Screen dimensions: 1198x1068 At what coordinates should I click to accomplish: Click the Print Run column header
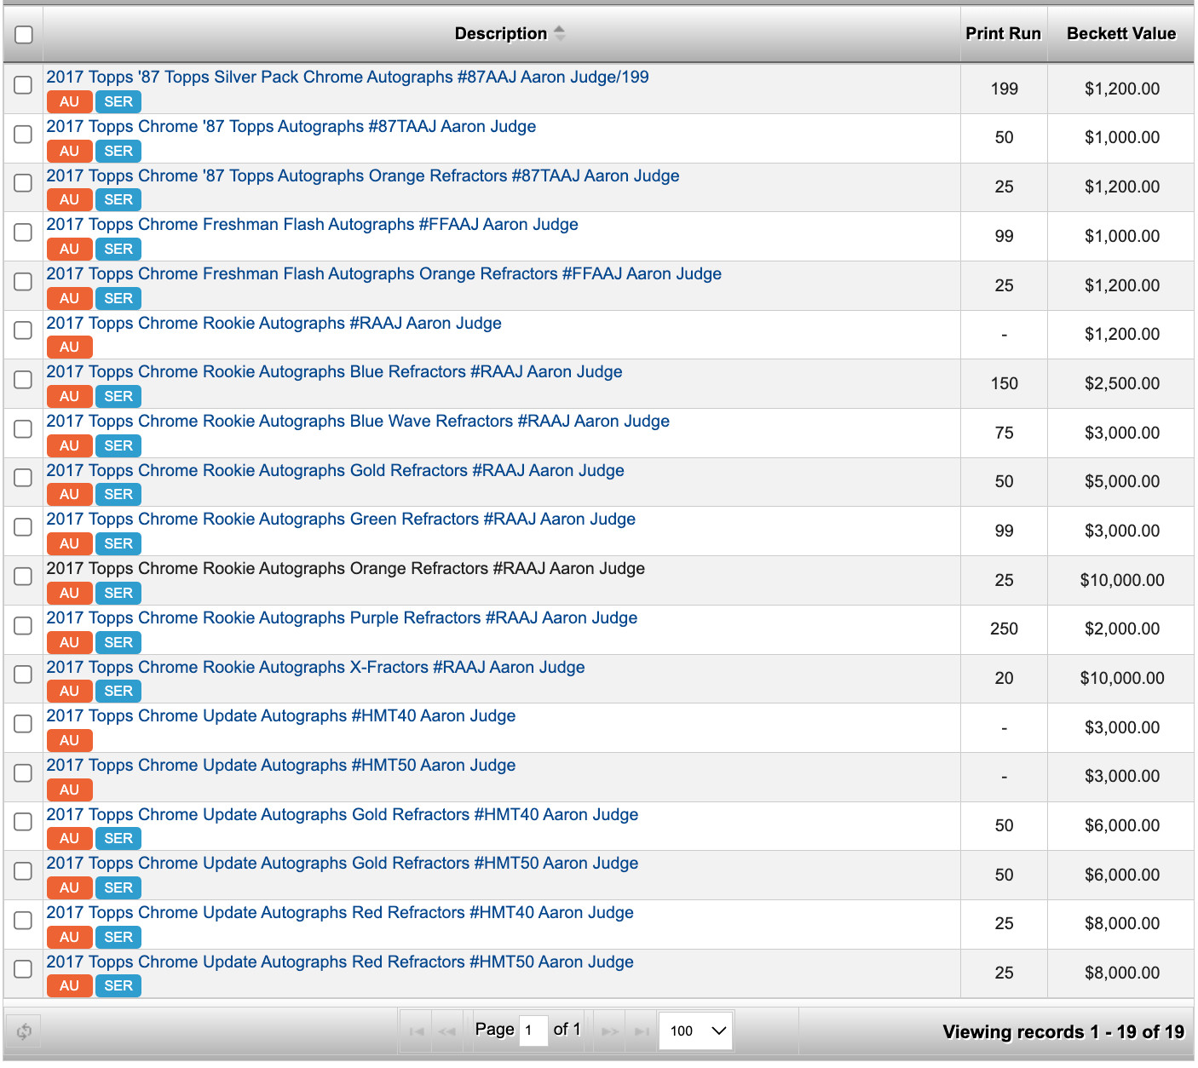pos(1003,33)
